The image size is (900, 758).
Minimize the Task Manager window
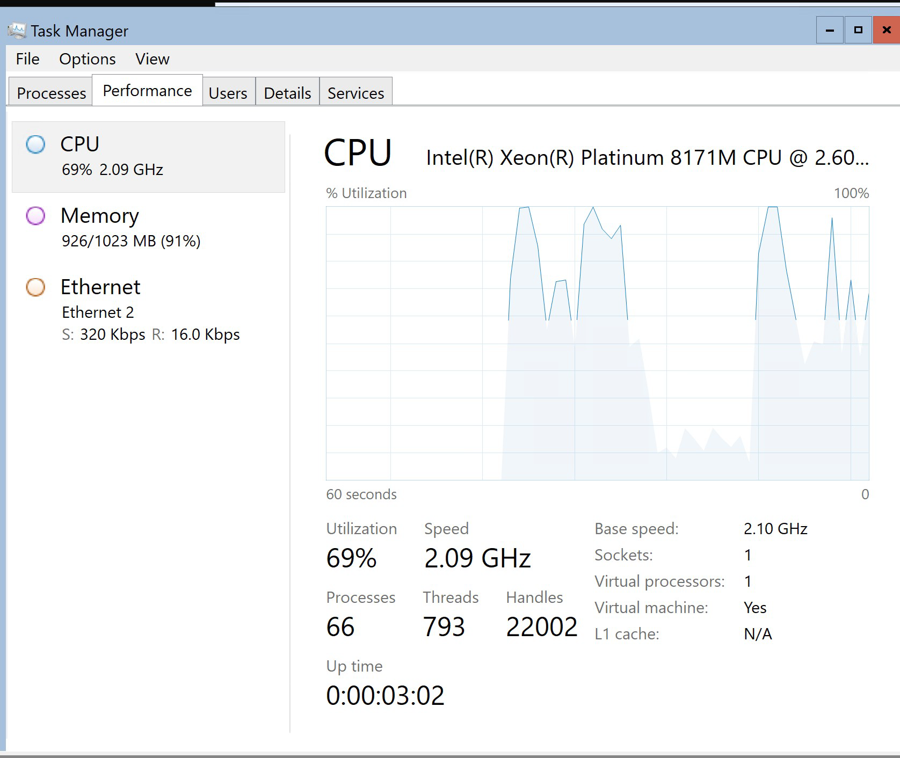click(x=830, y=30)
